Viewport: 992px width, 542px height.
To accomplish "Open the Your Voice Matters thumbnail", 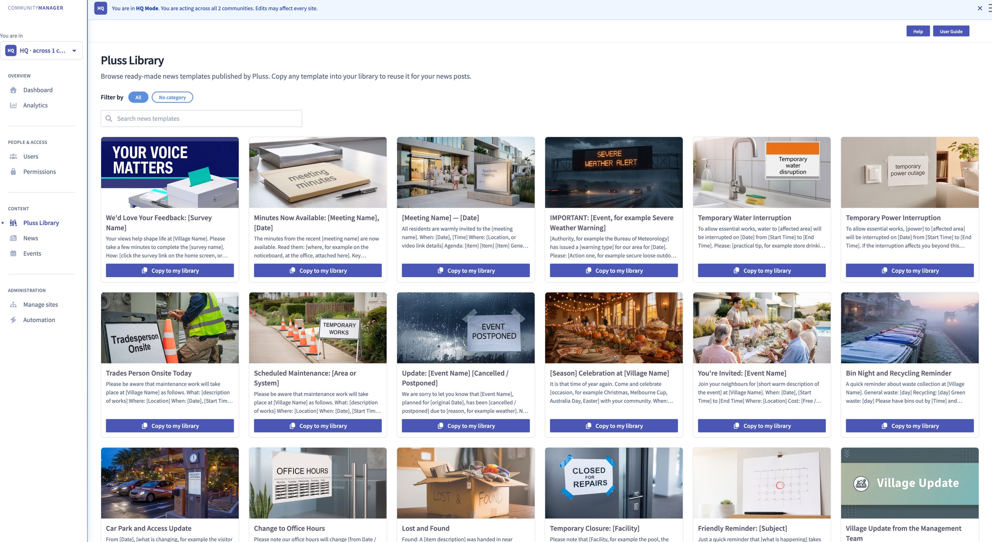I will pyautogui.click(x=170, y=172).
